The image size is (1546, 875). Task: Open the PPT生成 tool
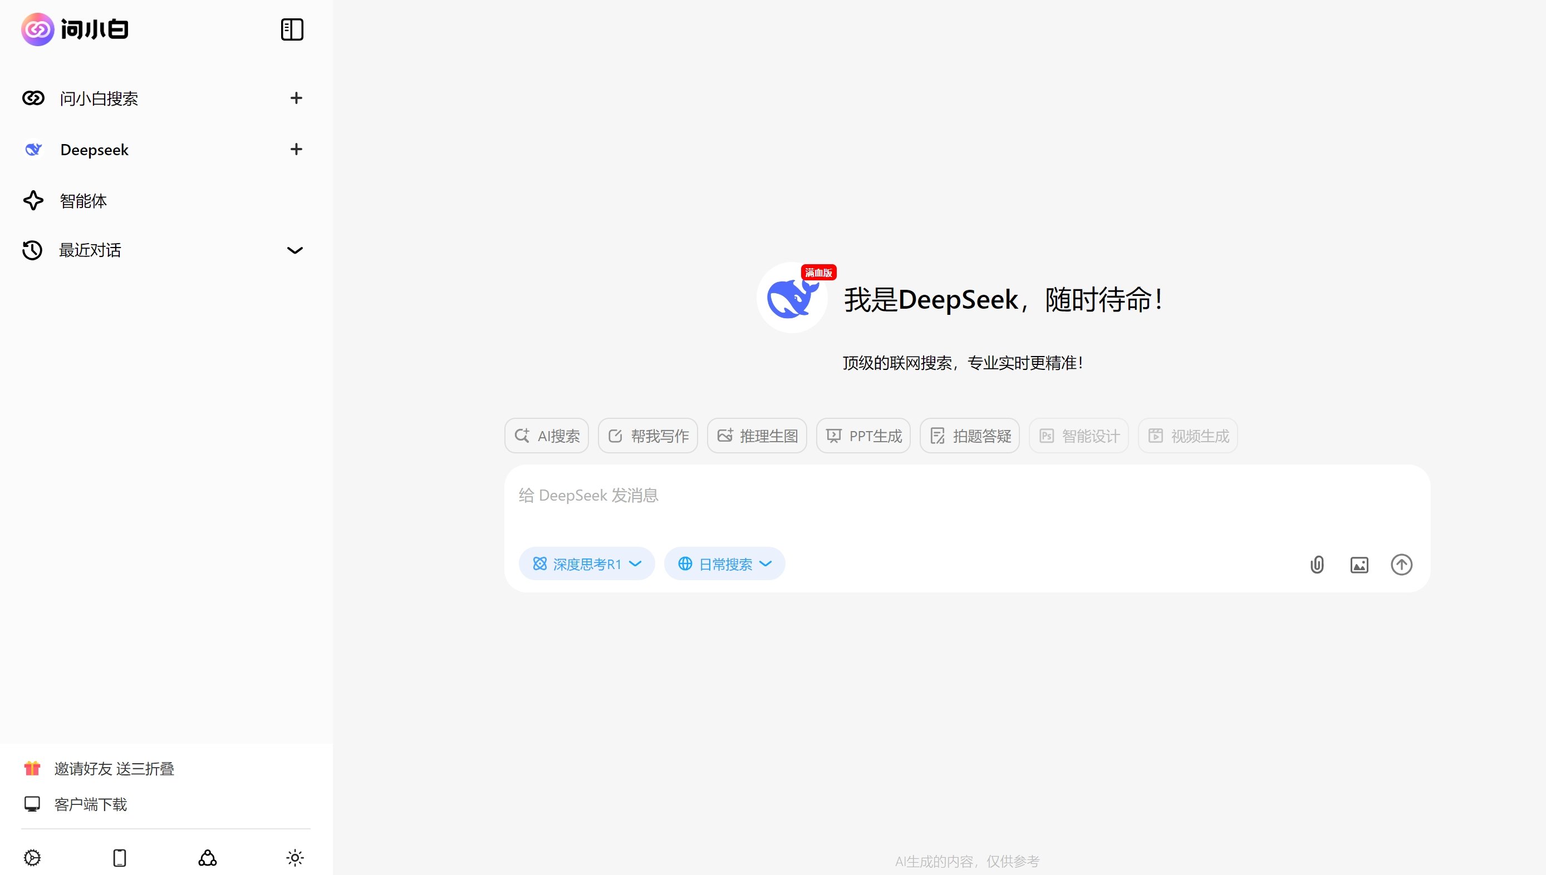(x=863, y=435)
